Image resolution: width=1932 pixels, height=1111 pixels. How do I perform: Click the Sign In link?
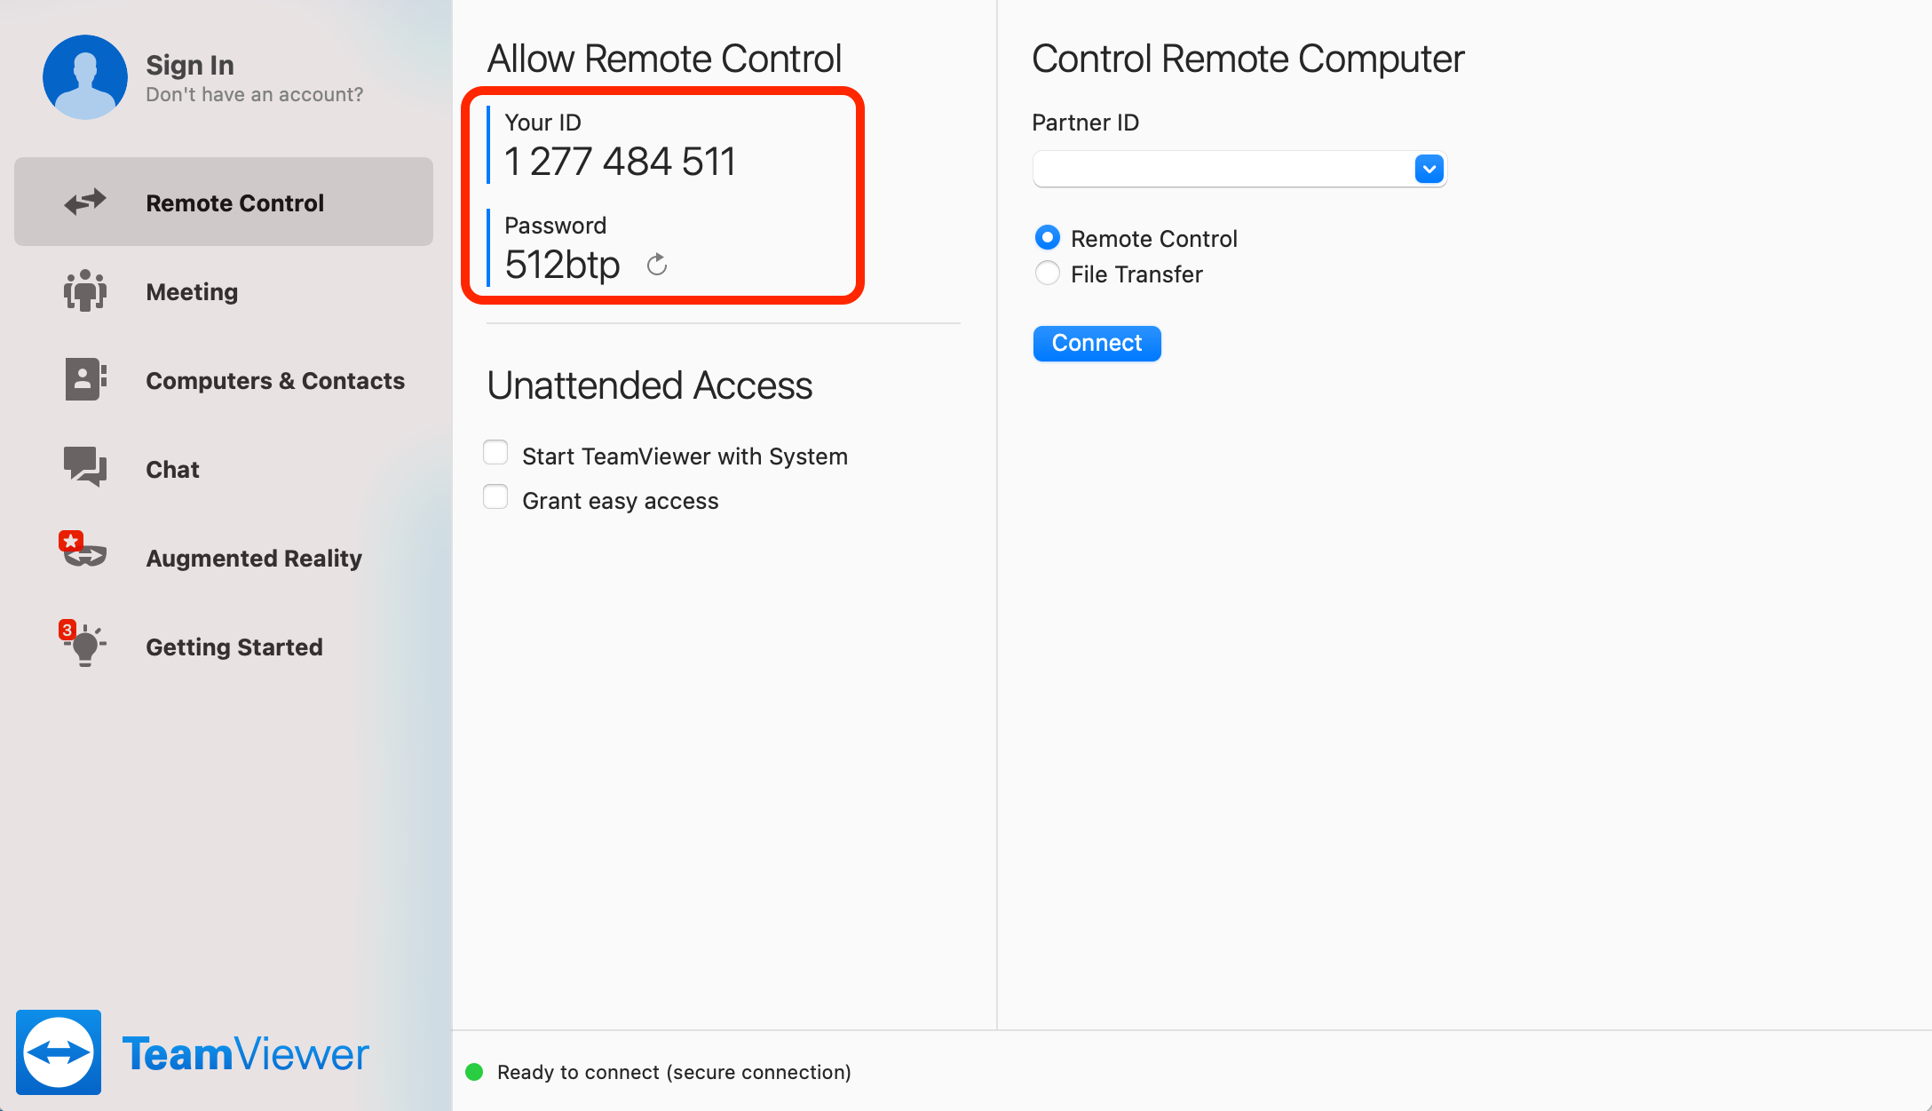point(190,65)
